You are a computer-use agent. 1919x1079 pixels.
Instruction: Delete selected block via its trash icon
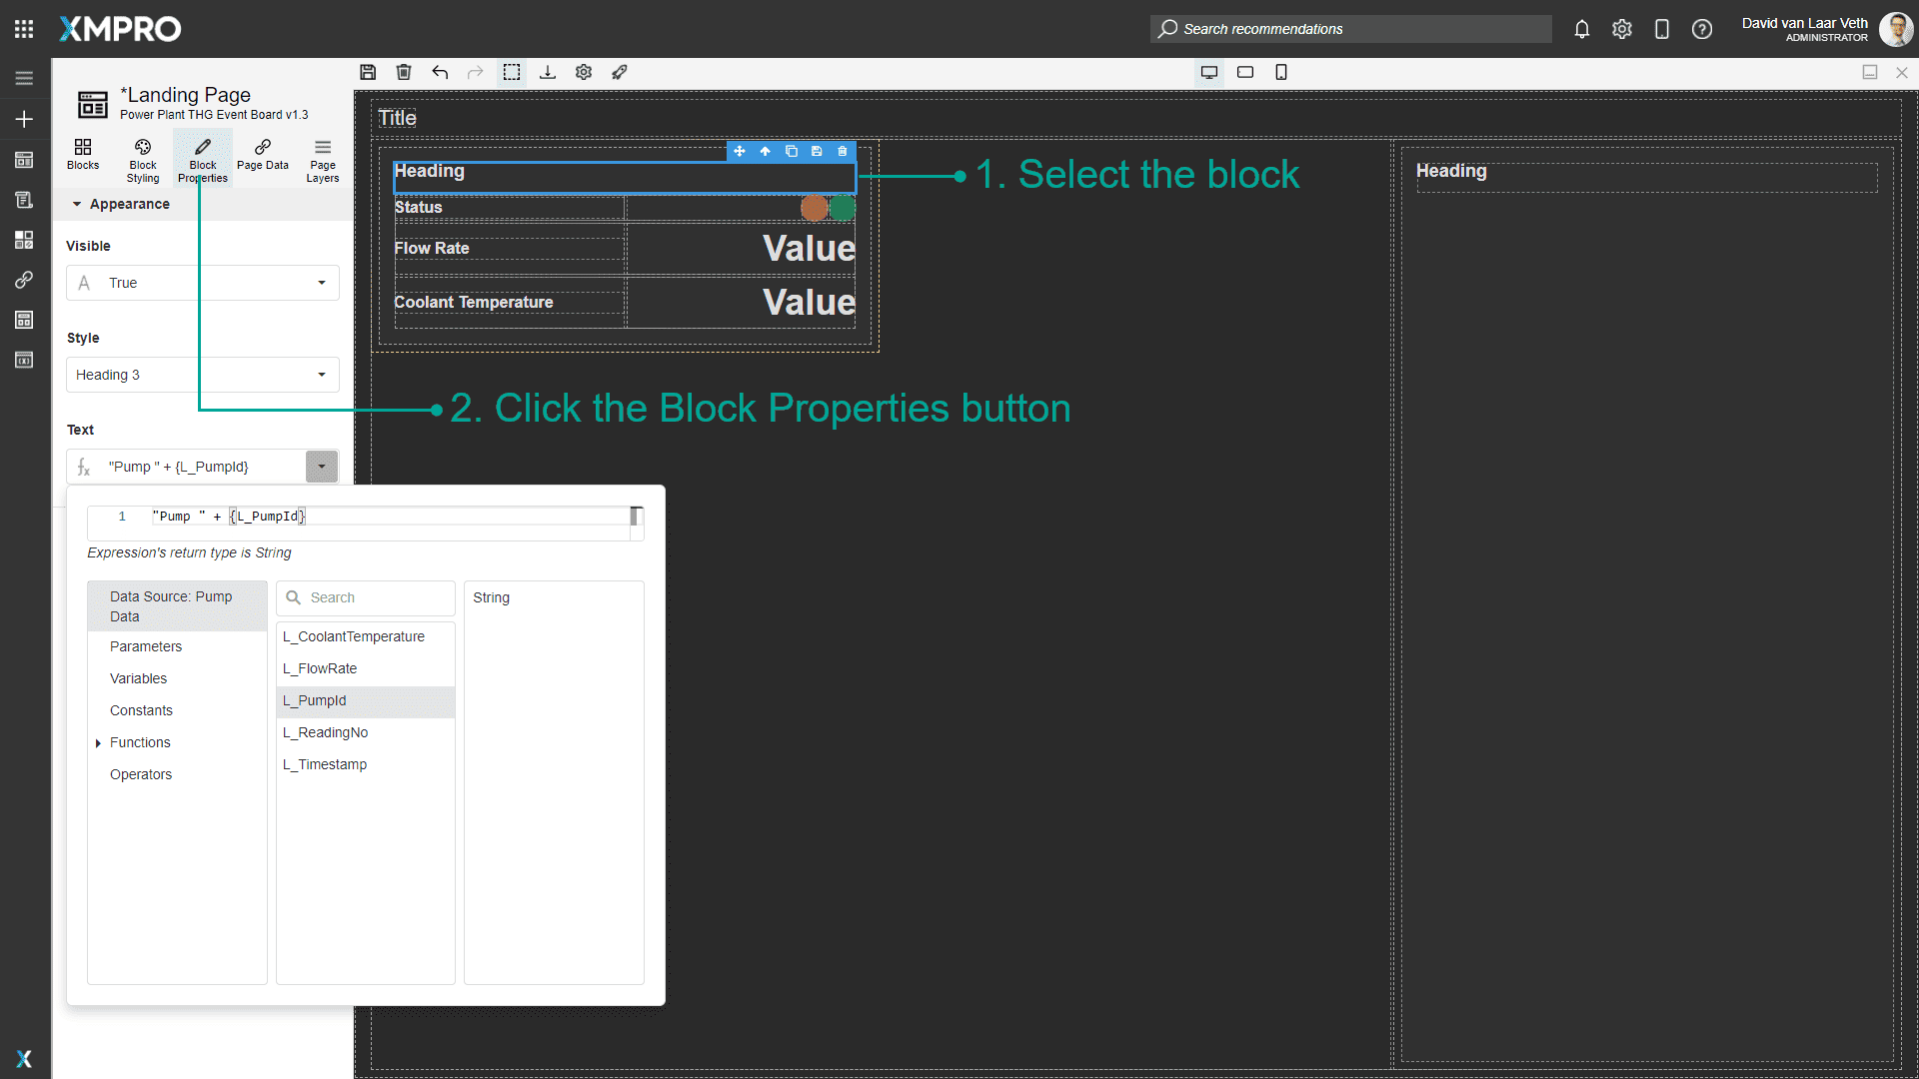tap(843, 151)
